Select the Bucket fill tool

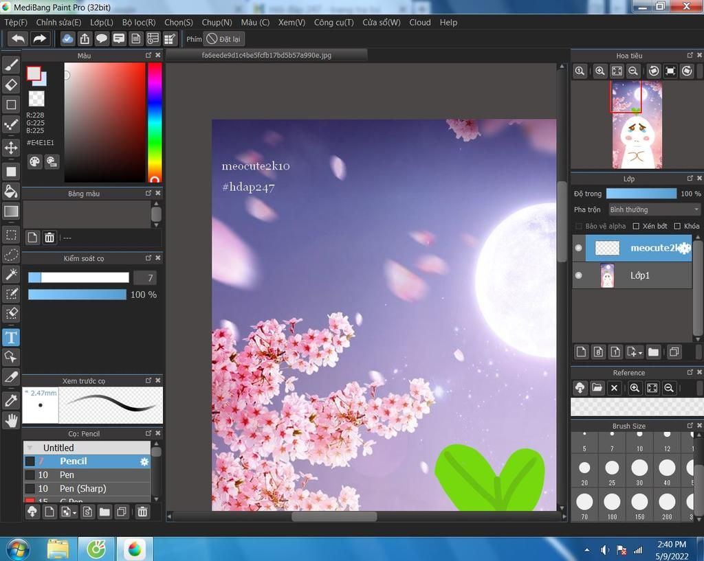click(11, 192)
